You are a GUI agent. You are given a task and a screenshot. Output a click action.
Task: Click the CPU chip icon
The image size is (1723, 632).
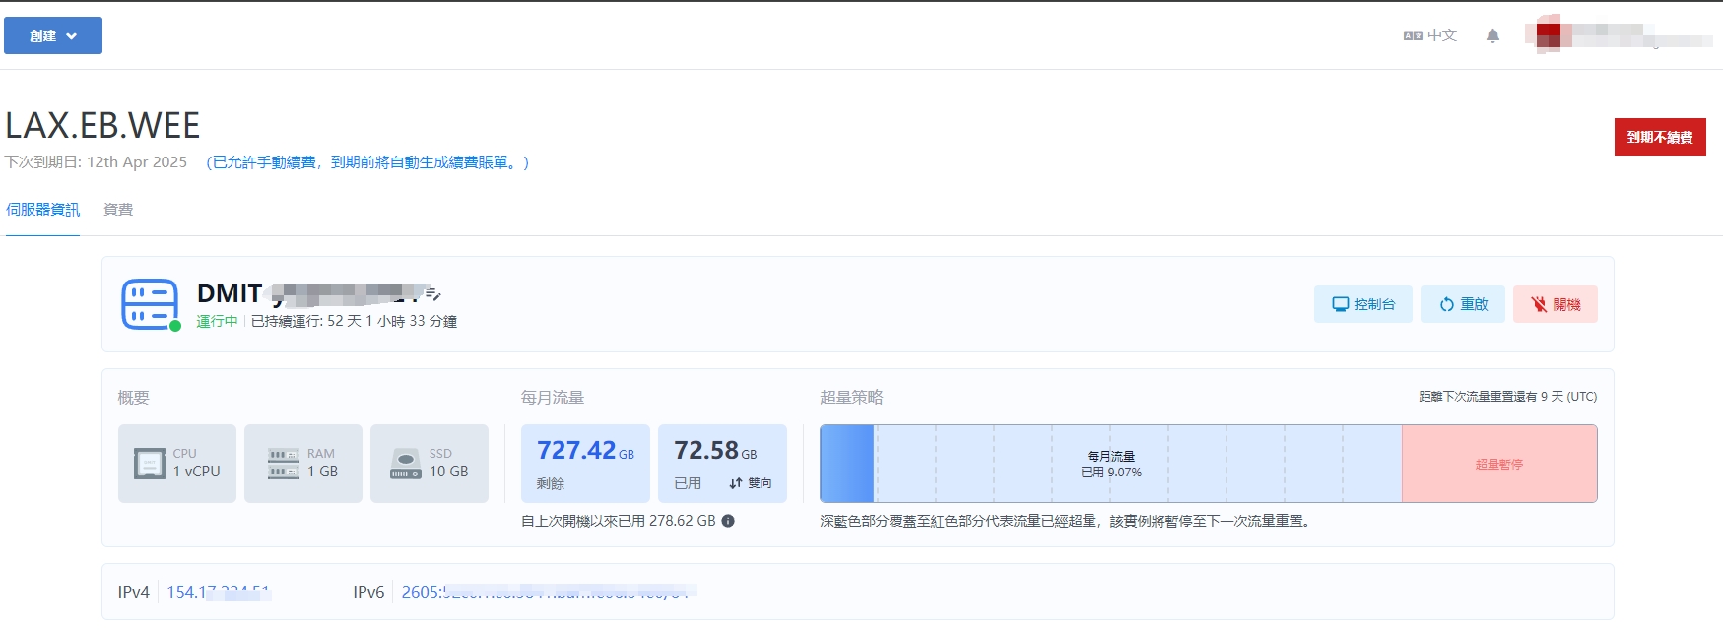pyautogui.click(x=150, y=464)
